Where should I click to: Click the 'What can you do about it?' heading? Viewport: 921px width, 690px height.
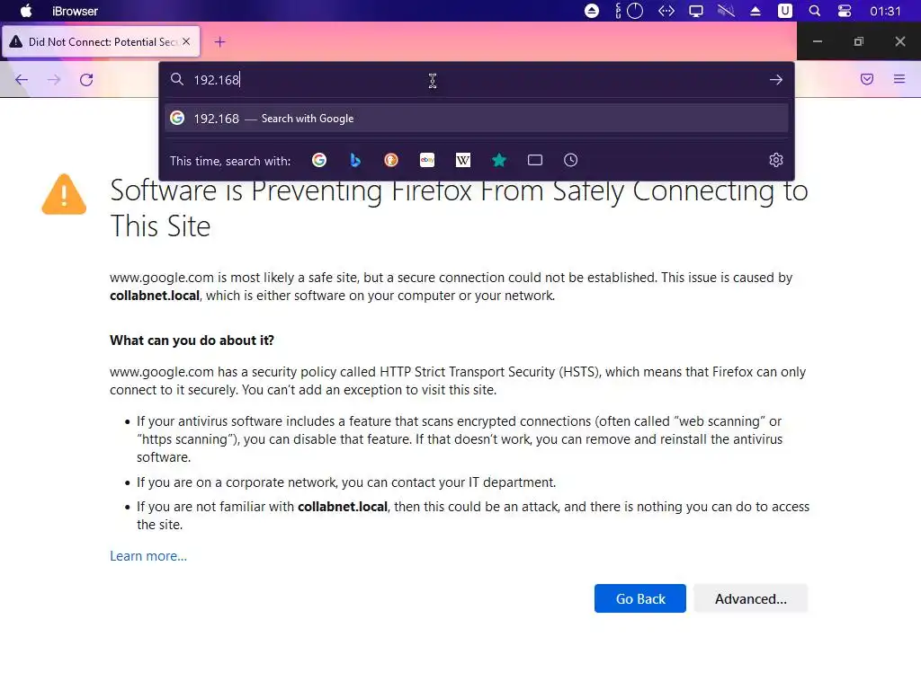pyautogui.click(x=192, y=341)
